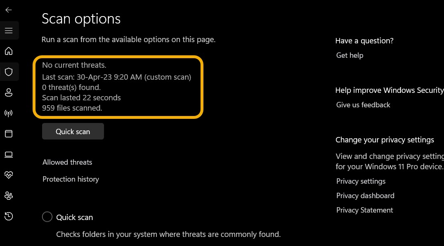Viewport: 444px width, 246px height.
Task: Open the Privacy dashboard
Action: coord(365,195)
